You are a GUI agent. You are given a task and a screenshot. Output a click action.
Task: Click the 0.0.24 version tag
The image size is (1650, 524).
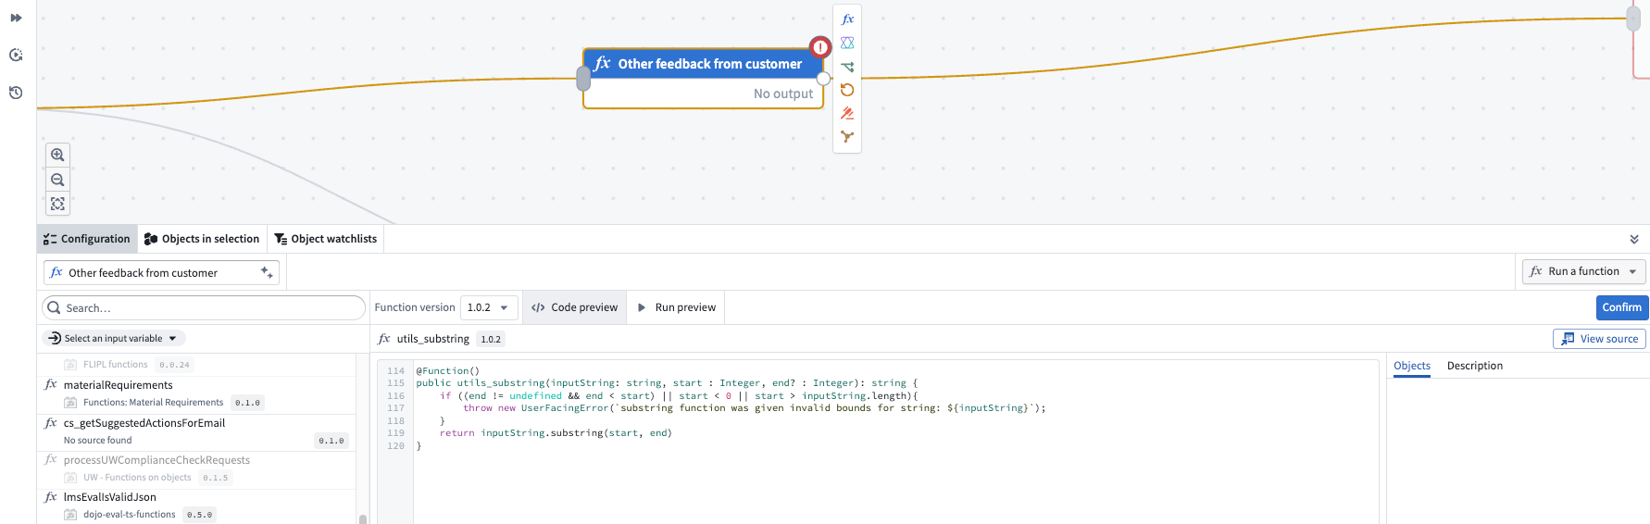click(x=174, y=365)
